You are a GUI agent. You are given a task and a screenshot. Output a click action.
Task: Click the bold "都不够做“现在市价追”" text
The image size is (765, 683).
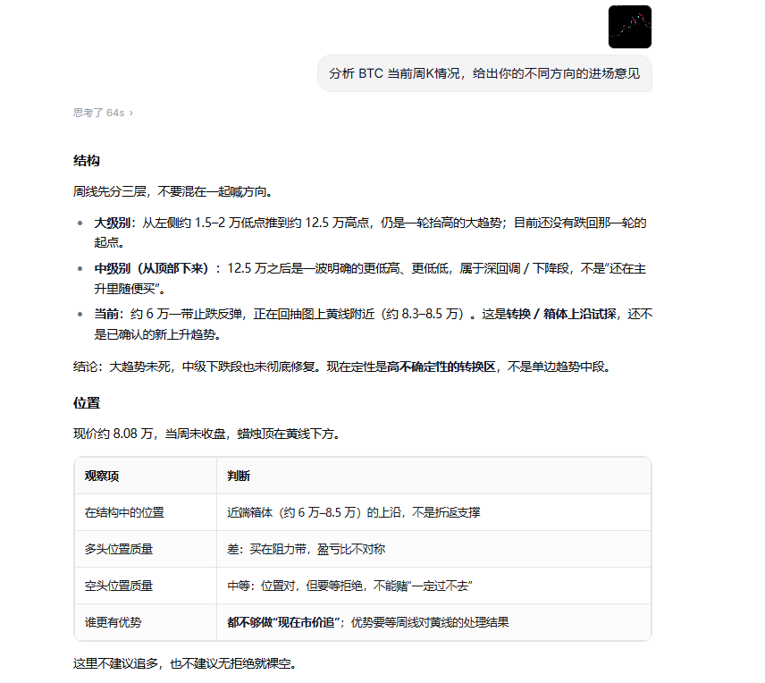tap(283, 622)
